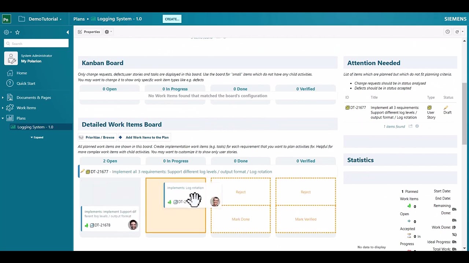Open DT-21677 user story row in board
This screenshot has width=469, height=263.
pos(208,172)
